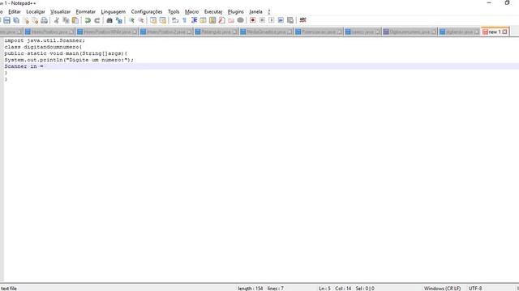
Task: Zoom in on the editor text
Action: (x=131, y=20)
